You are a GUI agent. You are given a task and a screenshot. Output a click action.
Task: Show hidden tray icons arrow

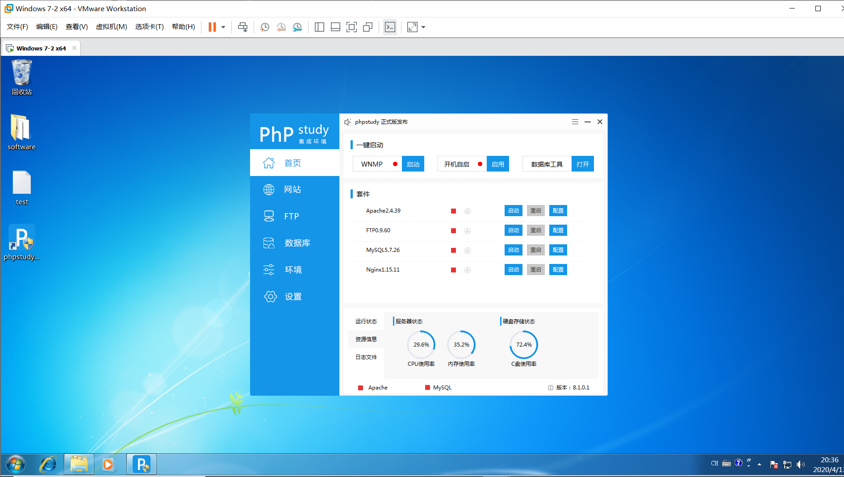[759, 464]
